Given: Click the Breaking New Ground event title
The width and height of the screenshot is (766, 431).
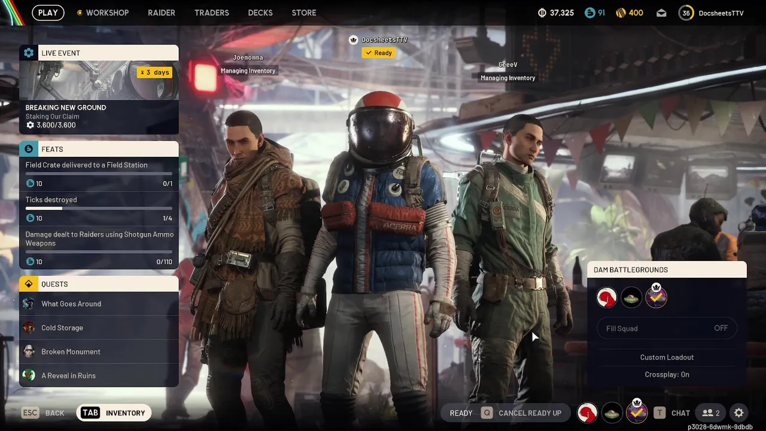Looking at the screenshot, I should click(66, 108).
